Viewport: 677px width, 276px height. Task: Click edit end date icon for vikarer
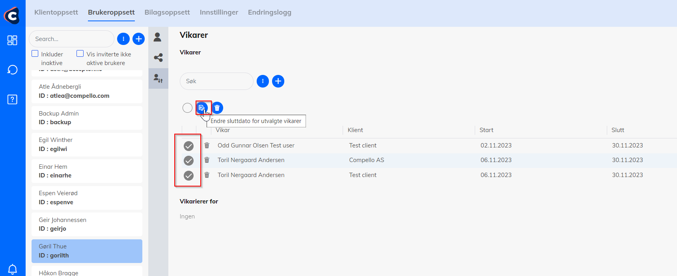(x=202, y=108)
